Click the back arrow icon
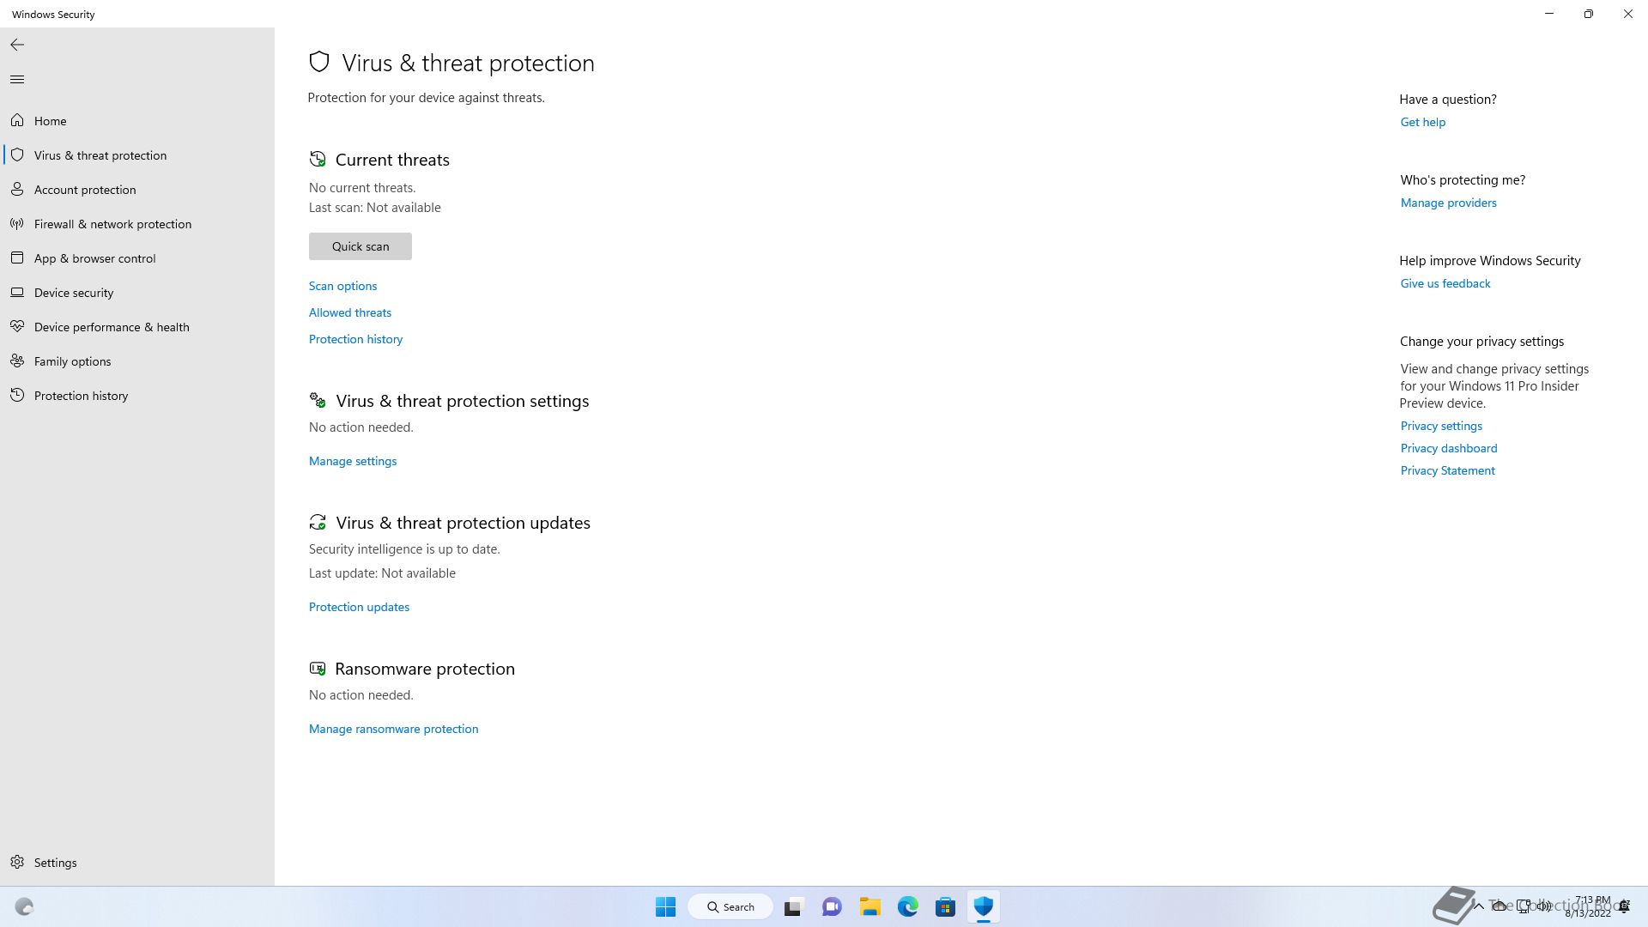The height and width of the screenshot is (927, 1648). point(17,45)
